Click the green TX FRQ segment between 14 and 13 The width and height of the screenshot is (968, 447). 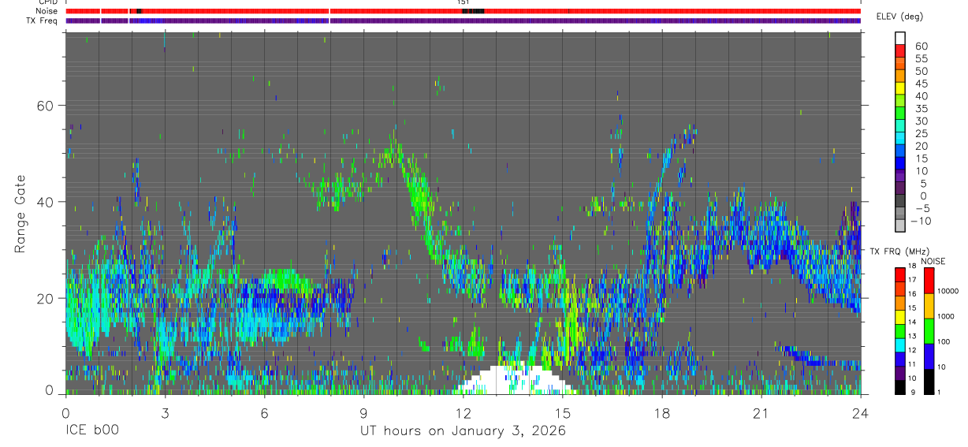coord(900,331)
